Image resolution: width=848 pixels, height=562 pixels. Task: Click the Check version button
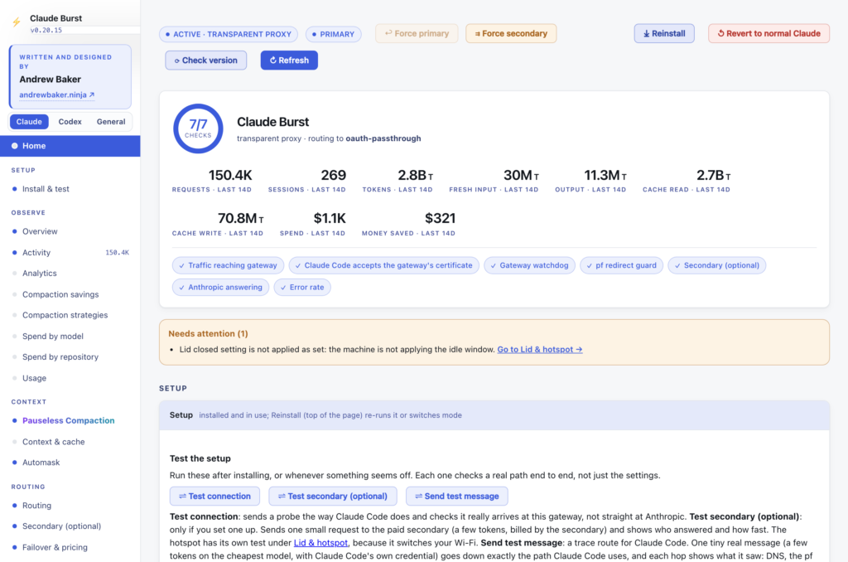(x=205, y=61)
